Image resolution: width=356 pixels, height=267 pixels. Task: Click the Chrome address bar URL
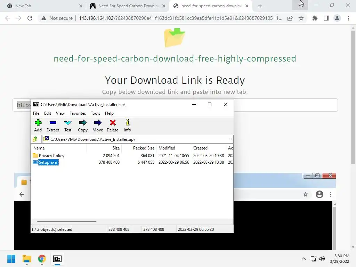click(x=180, y=18)
